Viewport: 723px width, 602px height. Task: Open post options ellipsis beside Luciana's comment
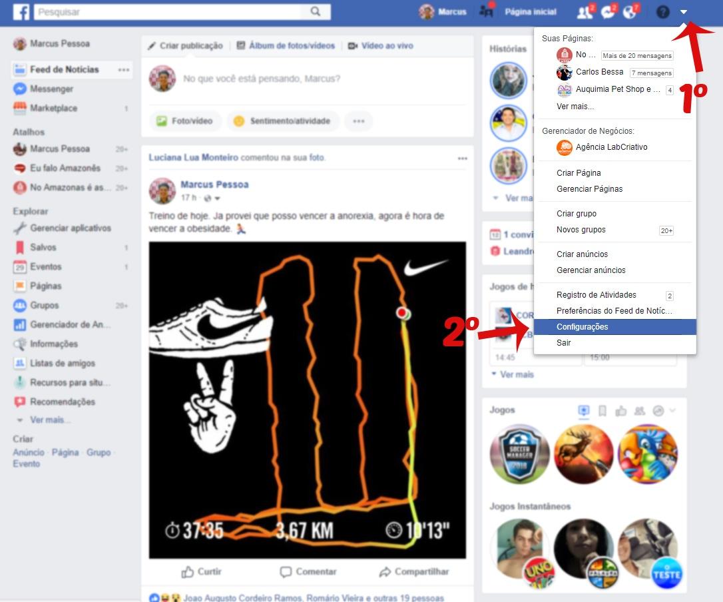pos(463,158)
